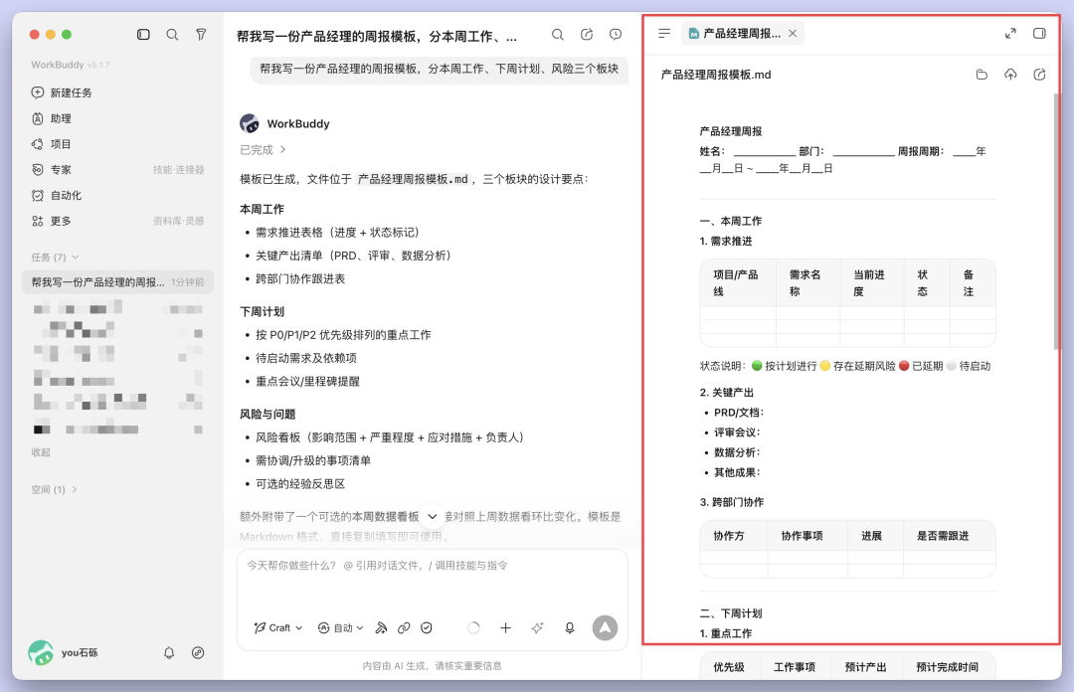Image resolution: width=1074 pixels, height=692 pixels.
Task: Open the 自动 model dropdown
Action: [x=340, y=628]
